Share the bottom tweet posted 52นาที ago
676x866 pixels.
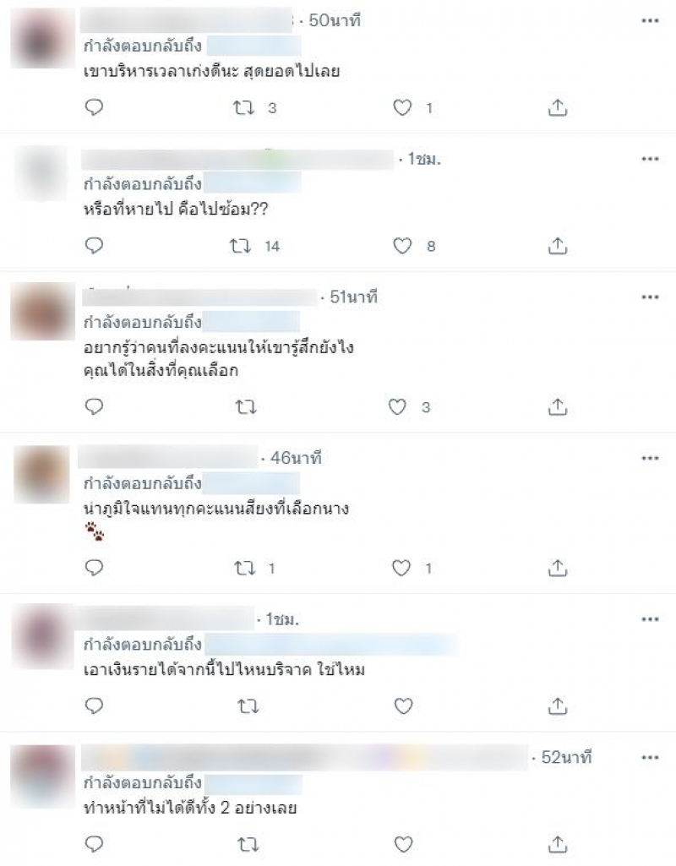click(x=557, y=844)
